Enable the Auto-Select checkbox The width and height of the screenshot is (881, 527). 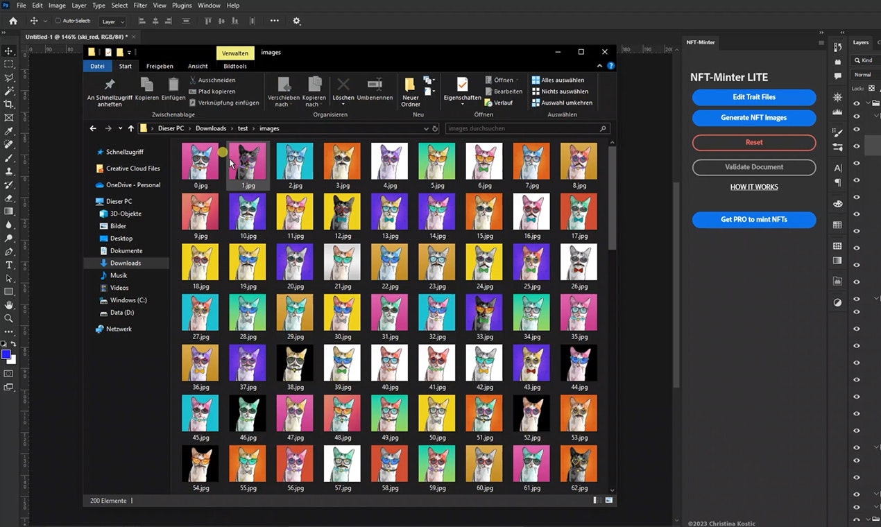click(x=58, y=21)
